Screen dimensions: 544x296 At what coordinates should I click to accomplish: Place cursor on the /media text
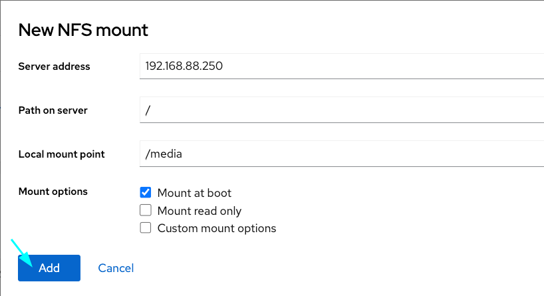[164, 154]
